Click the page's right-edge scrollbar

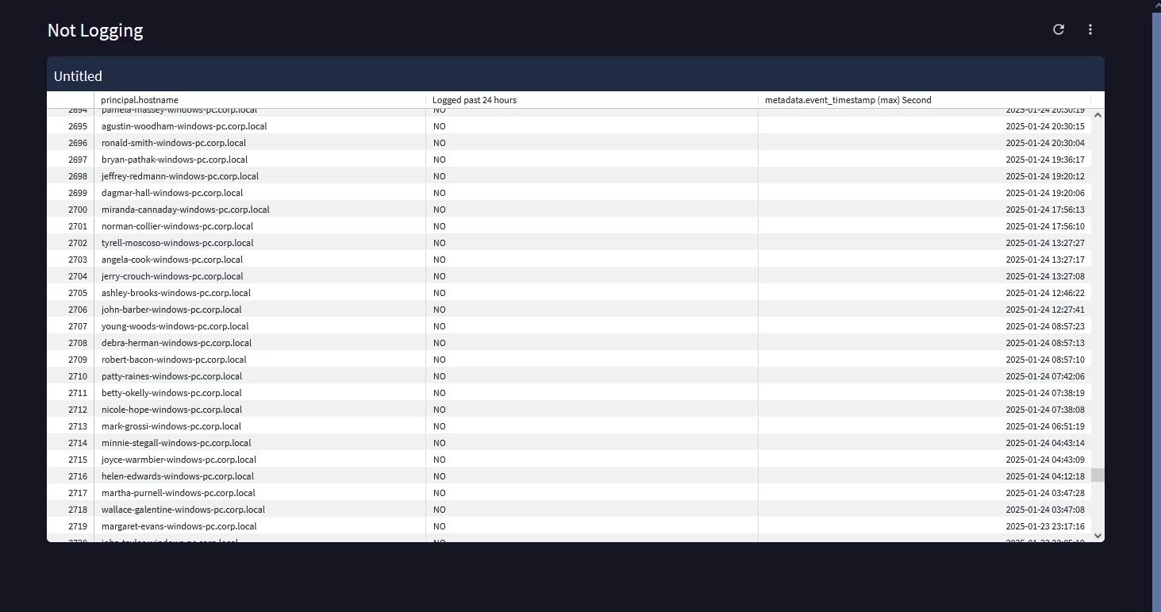[x=1156, y=312]
